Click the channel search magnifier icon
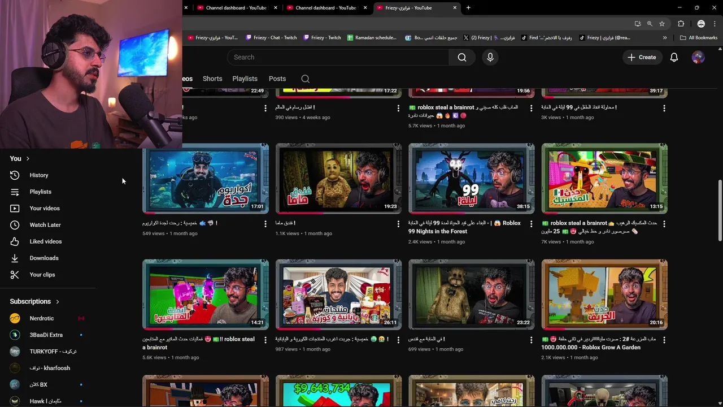The width and height of the screenshot is (723, 407). 306,79
